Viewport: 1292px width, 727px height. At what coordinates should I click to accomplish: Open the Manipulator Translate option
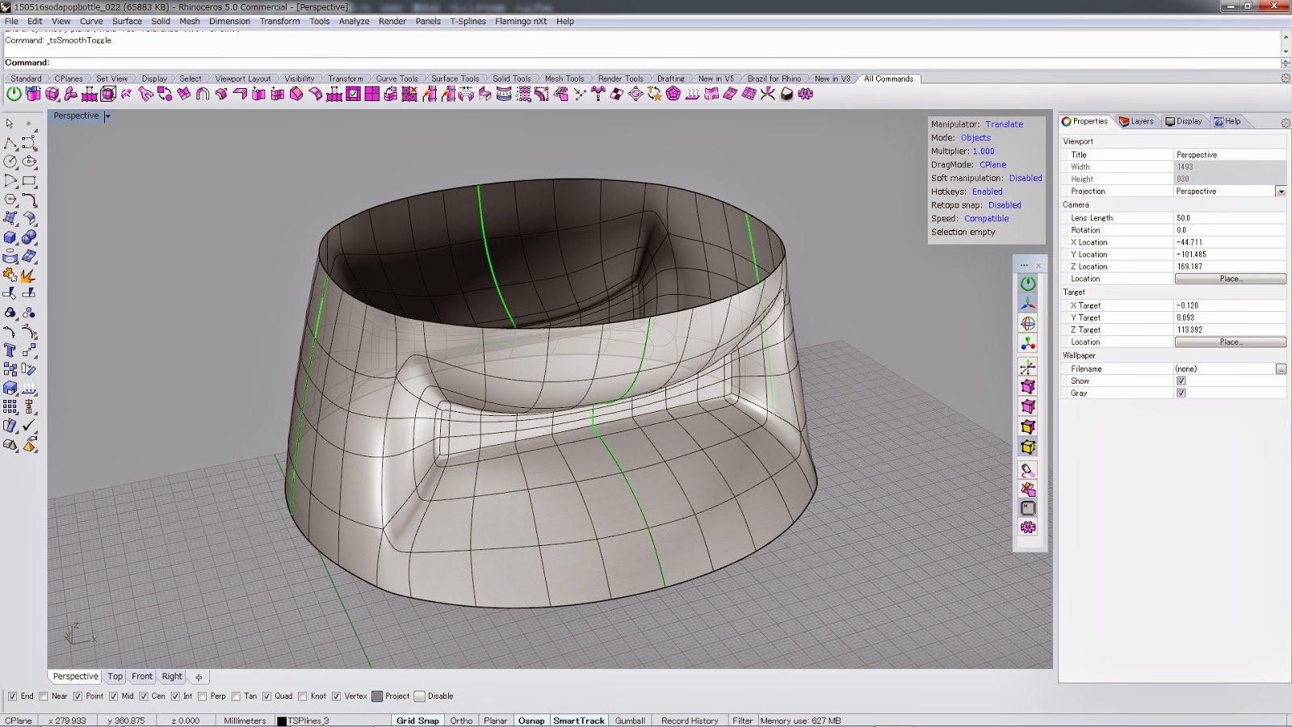pos(1004,124)
